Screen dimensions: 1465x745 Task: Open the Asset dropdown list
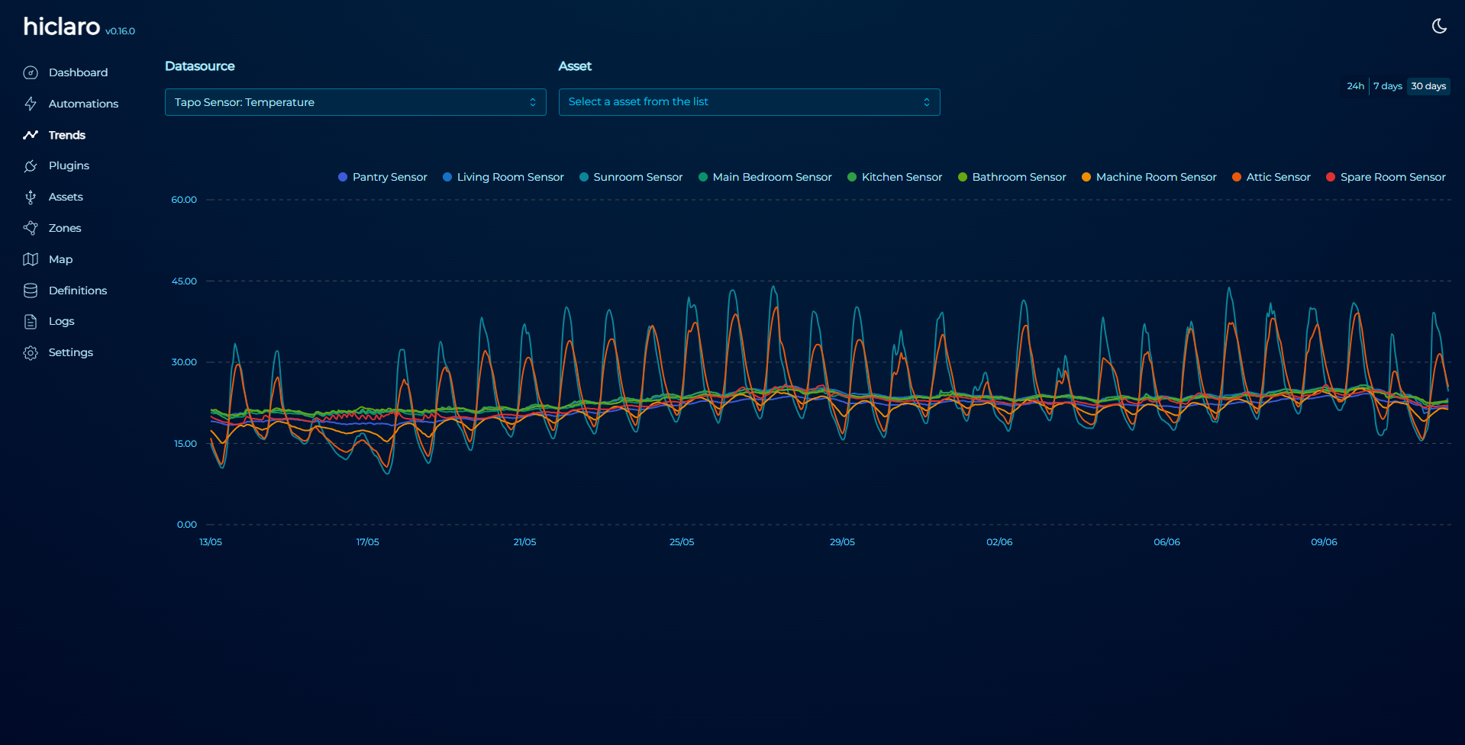pos(749,102)
